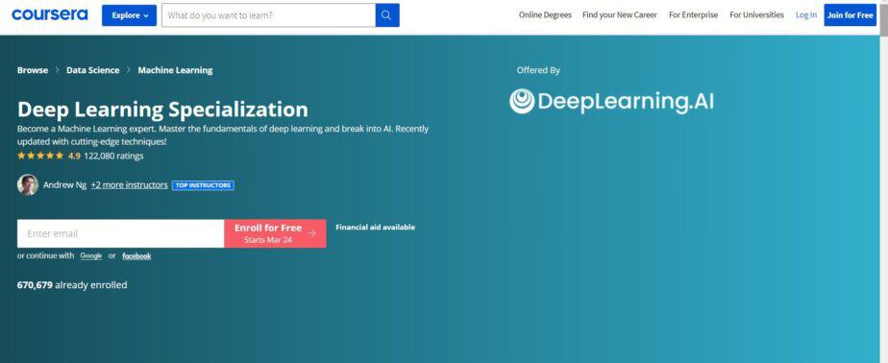Click the Join for Free button
Screen dimensions: 888x363
851,15
